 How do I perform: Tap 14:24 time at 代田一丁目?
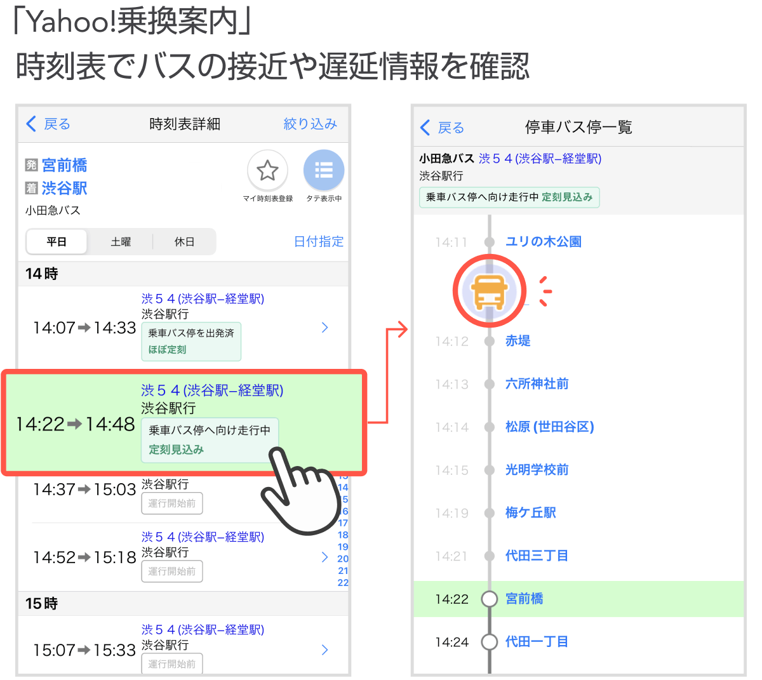(x=451, y=642)
